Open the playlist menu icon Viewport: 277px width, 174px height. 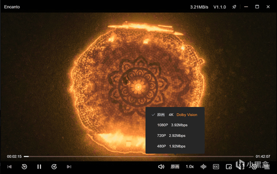267,167
